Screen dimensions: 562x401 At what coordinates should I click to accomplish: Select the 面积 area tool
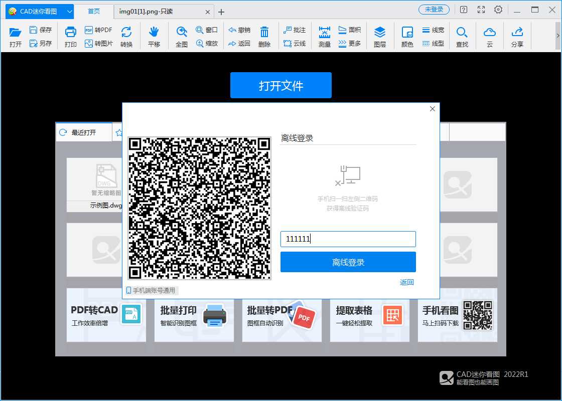(350, 30)
